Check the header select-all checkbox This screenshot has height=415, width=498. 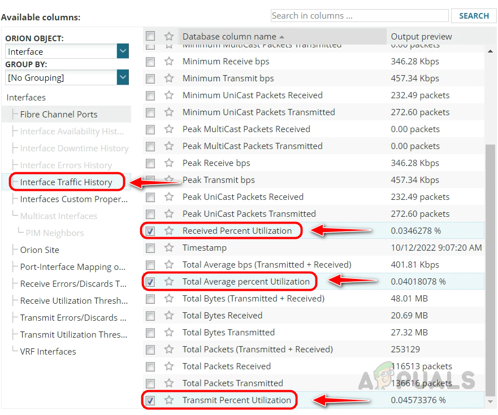click(x=150, y=36)
